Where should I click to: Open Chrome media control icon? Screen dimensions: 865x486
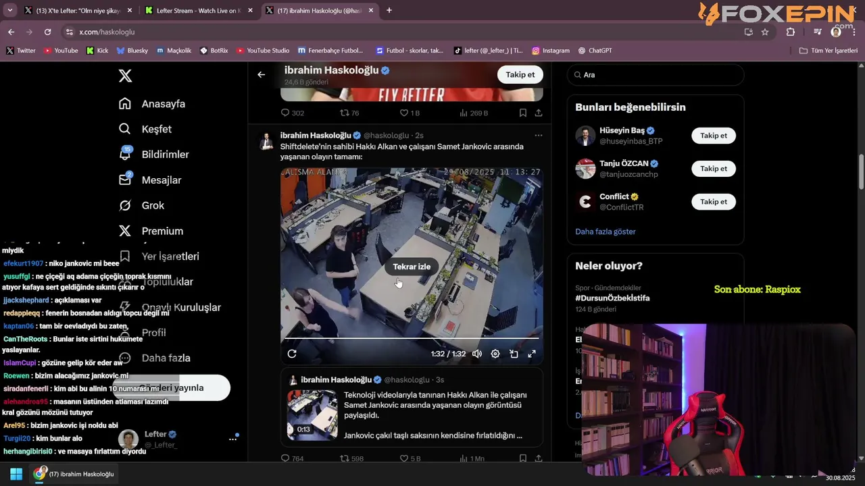[x=817, y=32]
